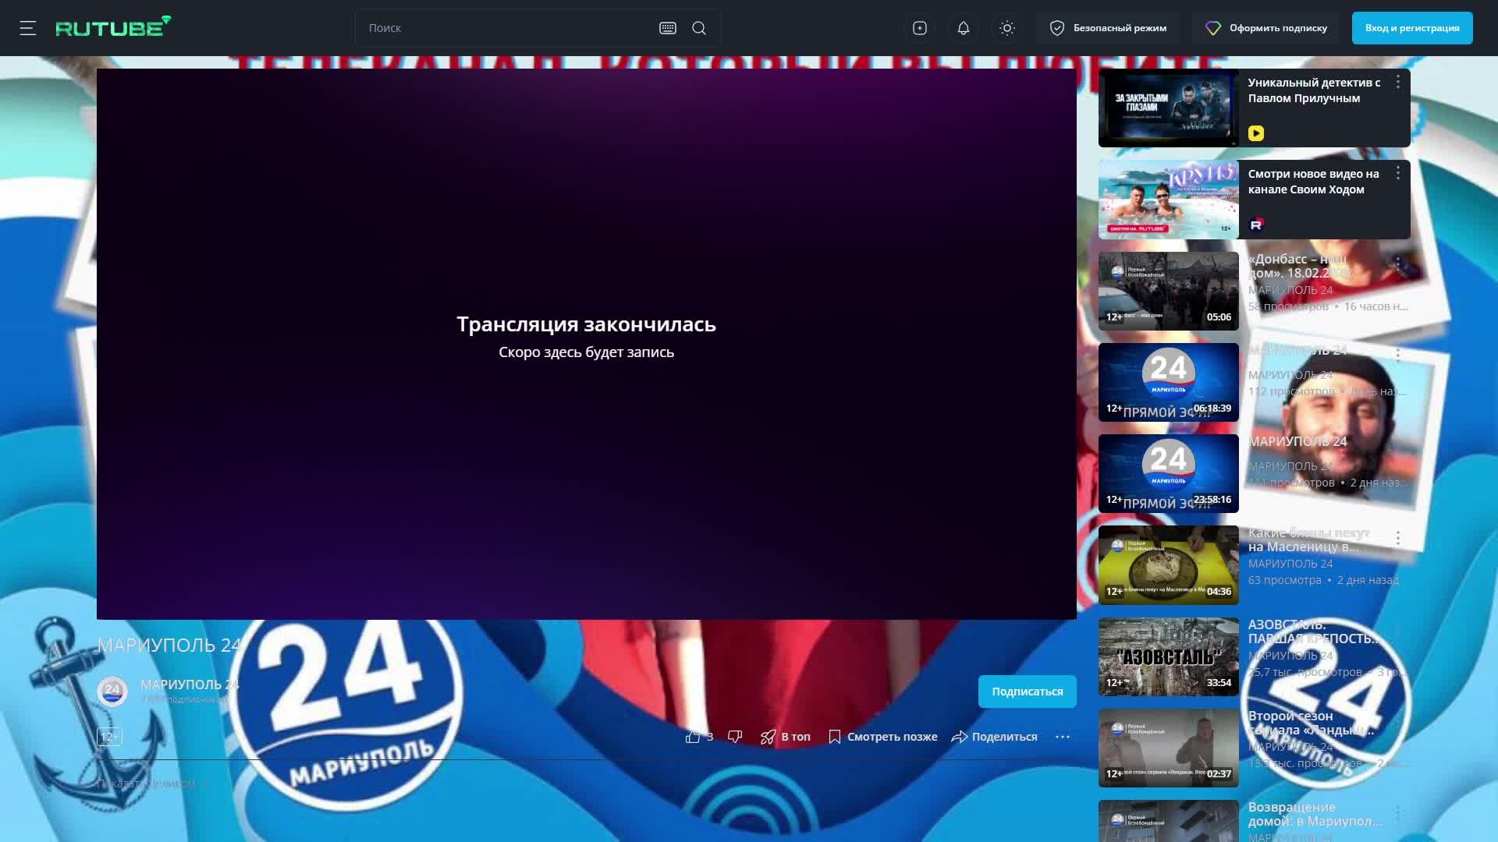Dislike the video with thumbs down
1498x842 pixels.
pos(734,736)
